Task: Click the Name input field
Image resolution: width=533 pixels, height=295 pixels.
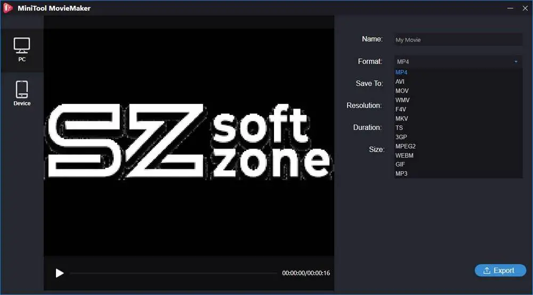Action: 458,40
